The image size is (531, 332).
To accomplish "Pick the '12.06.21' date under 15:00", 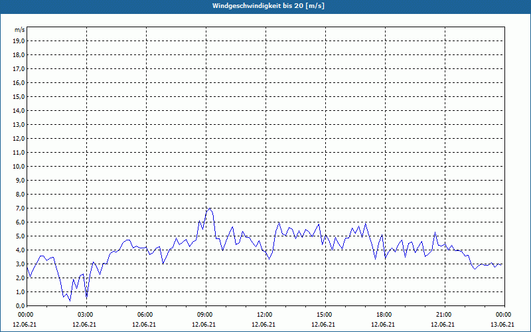I will (x=323, y=325).
